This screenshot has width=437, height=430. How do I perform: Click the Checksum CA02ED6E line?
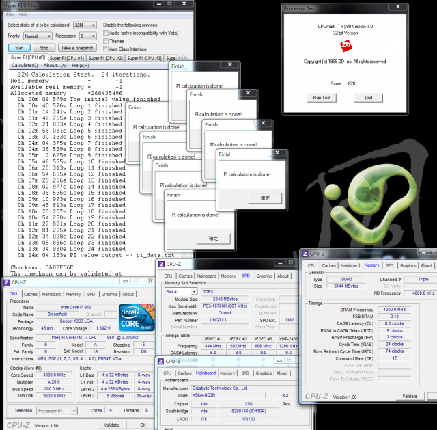[x=42, y=267]
